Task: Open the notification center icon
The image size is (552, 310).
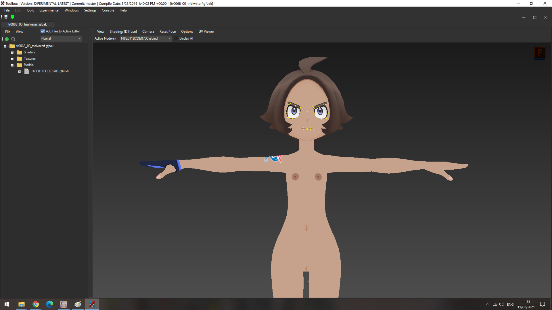Action: pyautogui.click(x=543, y=304)
